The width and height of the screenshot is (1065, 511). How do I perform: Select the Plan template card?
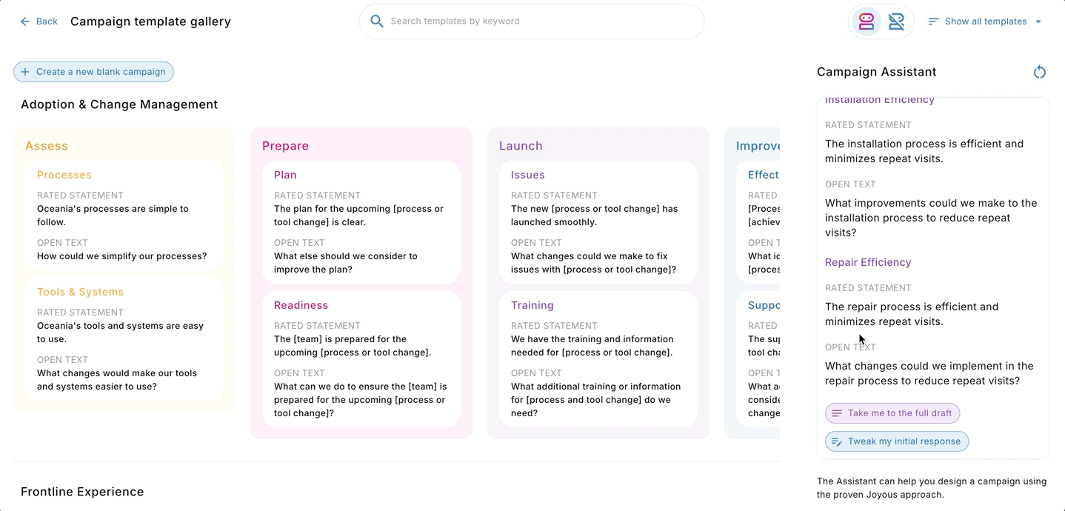click(361, 222)
